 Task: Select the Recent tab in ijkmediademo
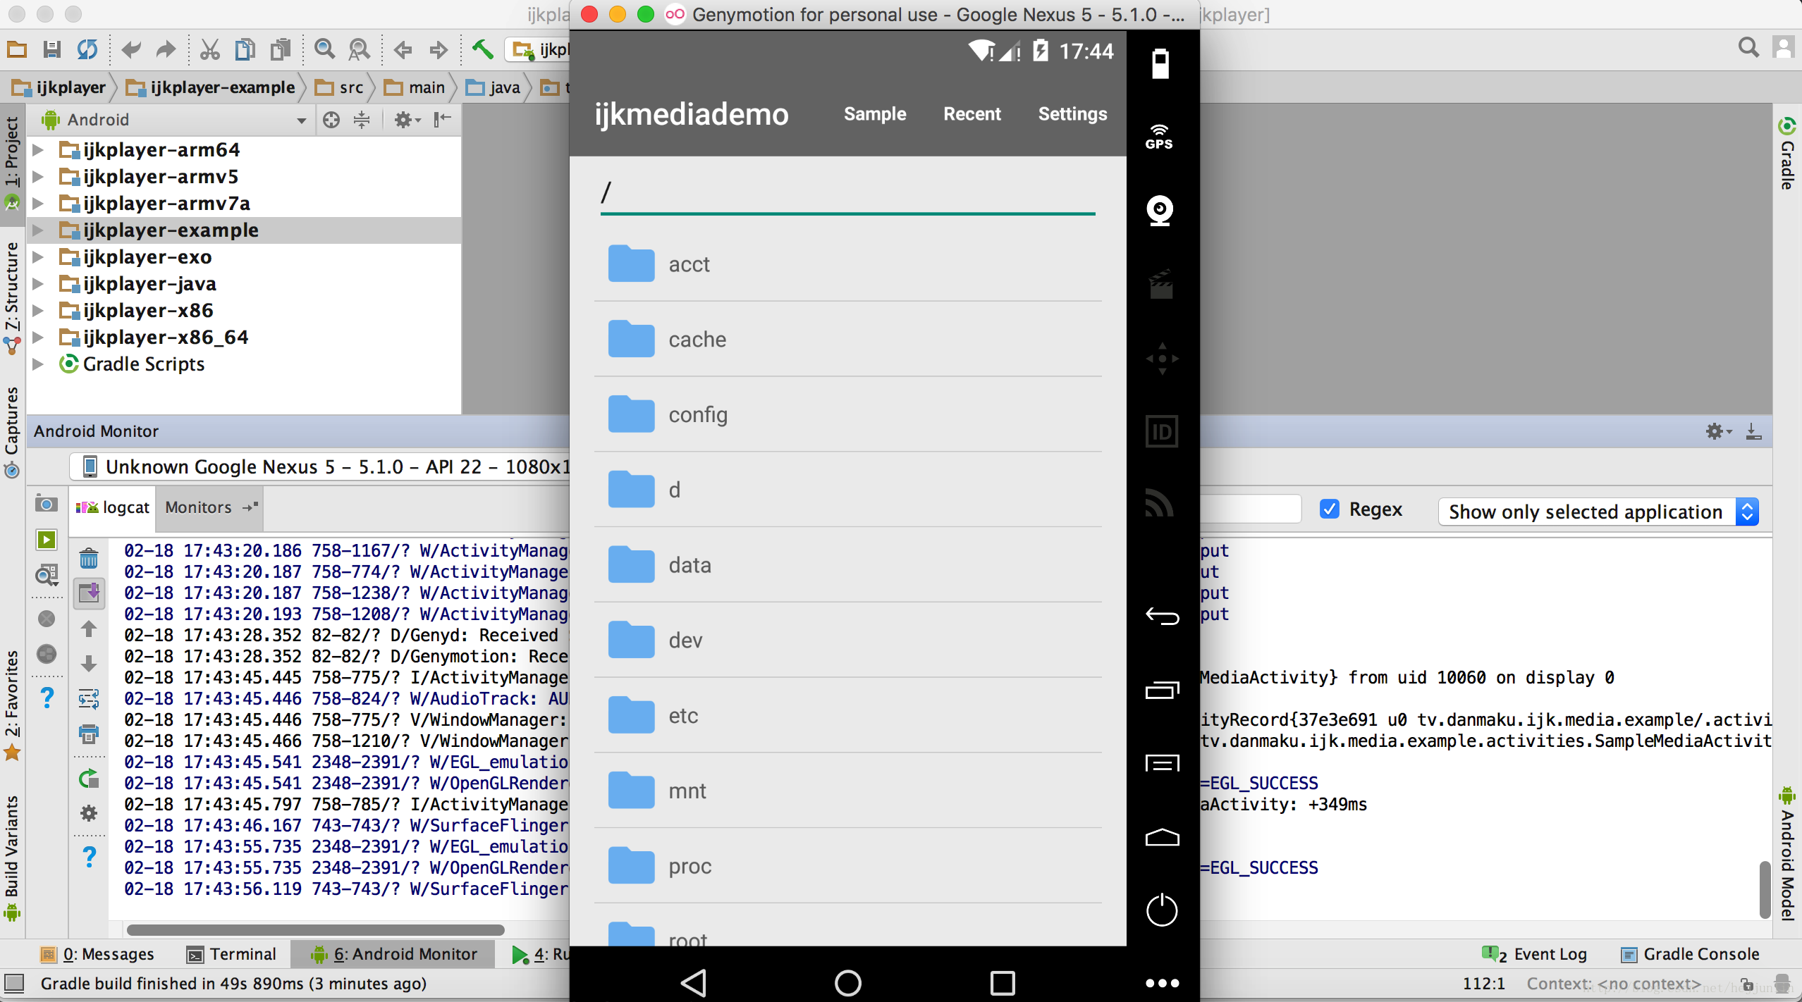click(972, 112)
